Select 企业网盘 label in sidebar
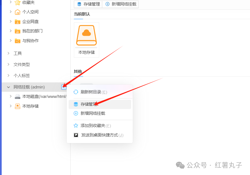The width and height of the screenshot is (250, 175). [30, 22]
